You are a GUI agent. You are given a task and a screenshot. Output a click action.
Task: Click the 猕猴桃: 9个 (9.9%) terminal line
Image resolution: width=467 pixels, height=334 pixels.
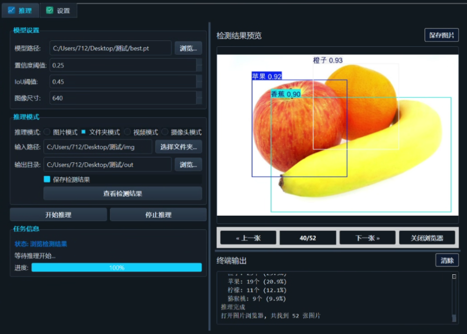(257, 298)
